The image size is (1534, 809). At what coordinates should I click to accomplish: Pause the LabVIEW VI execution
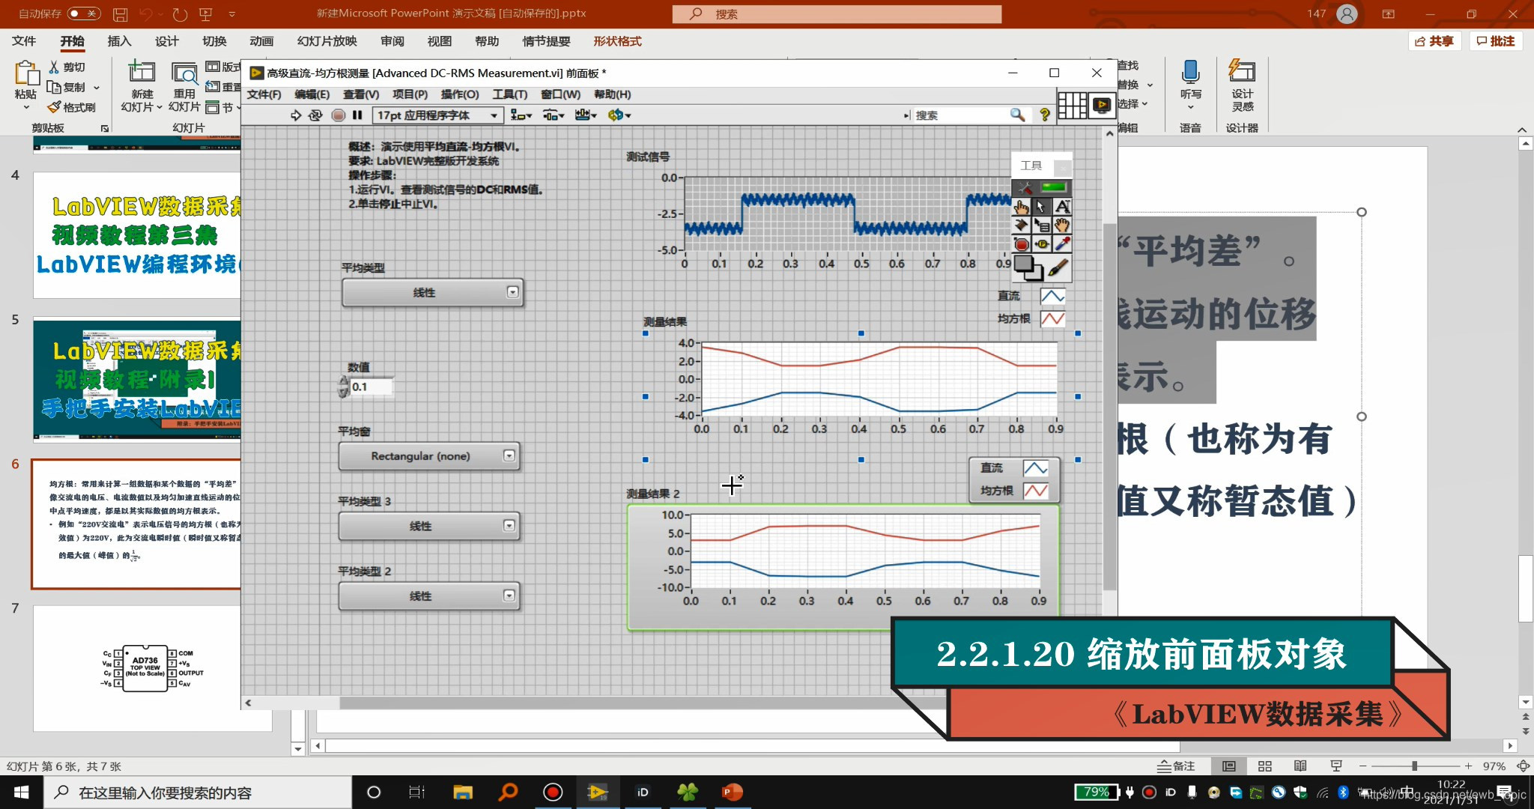pos(357,115)
